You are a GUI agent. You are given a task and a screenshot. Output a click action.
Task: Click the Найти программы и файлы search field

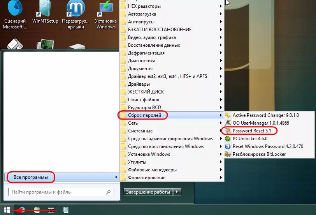point(61,192)
